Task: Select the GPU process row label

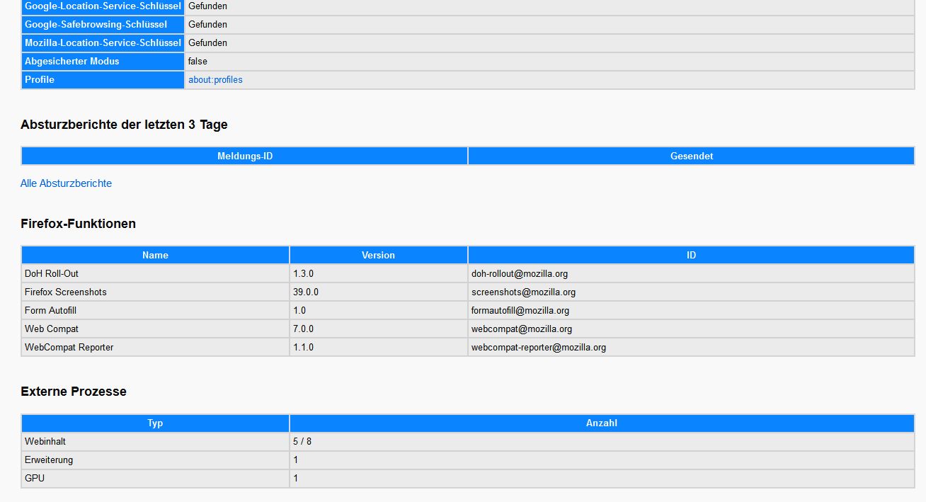Action: (x=35, y=478)
